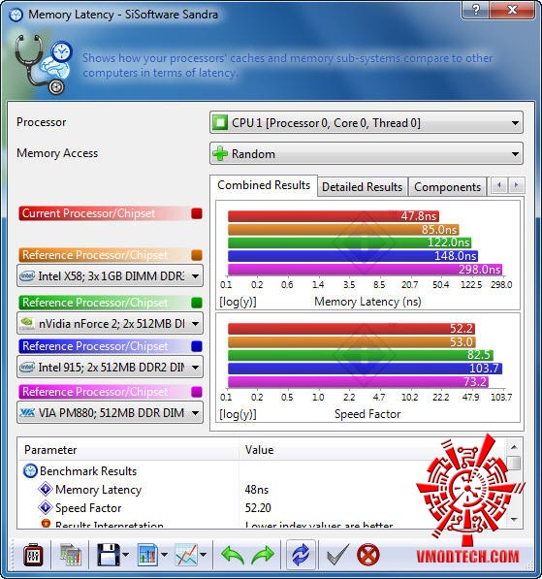Select the Speed Factor result row
This screenshot has width=542, height=579.
tap(261, 508)
